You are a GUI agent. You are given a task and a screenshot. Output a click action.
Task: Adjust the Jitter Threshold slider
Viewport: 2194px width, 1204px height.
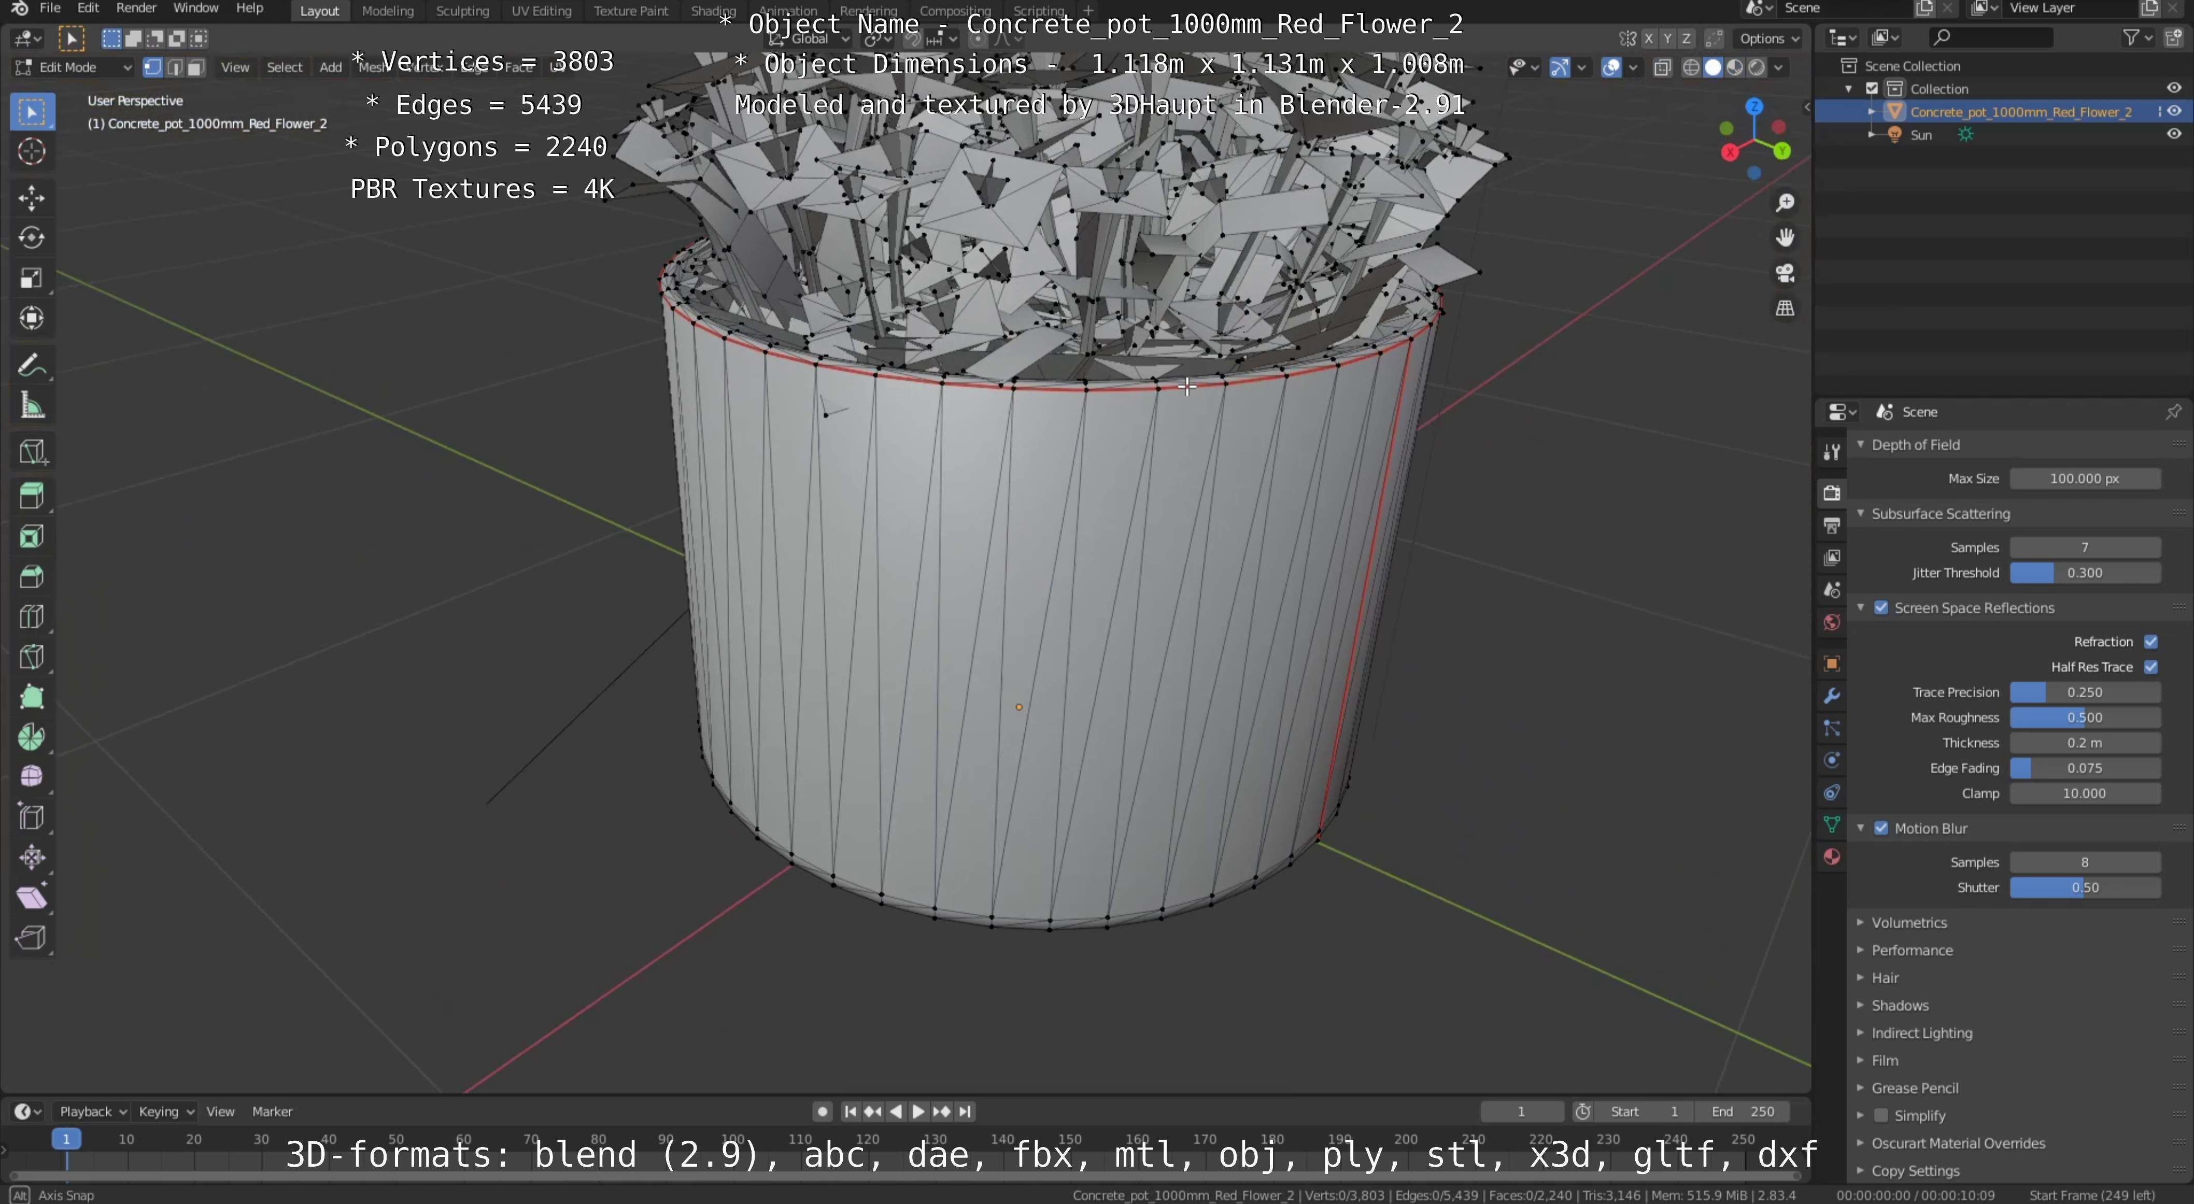pos(2085,573)
